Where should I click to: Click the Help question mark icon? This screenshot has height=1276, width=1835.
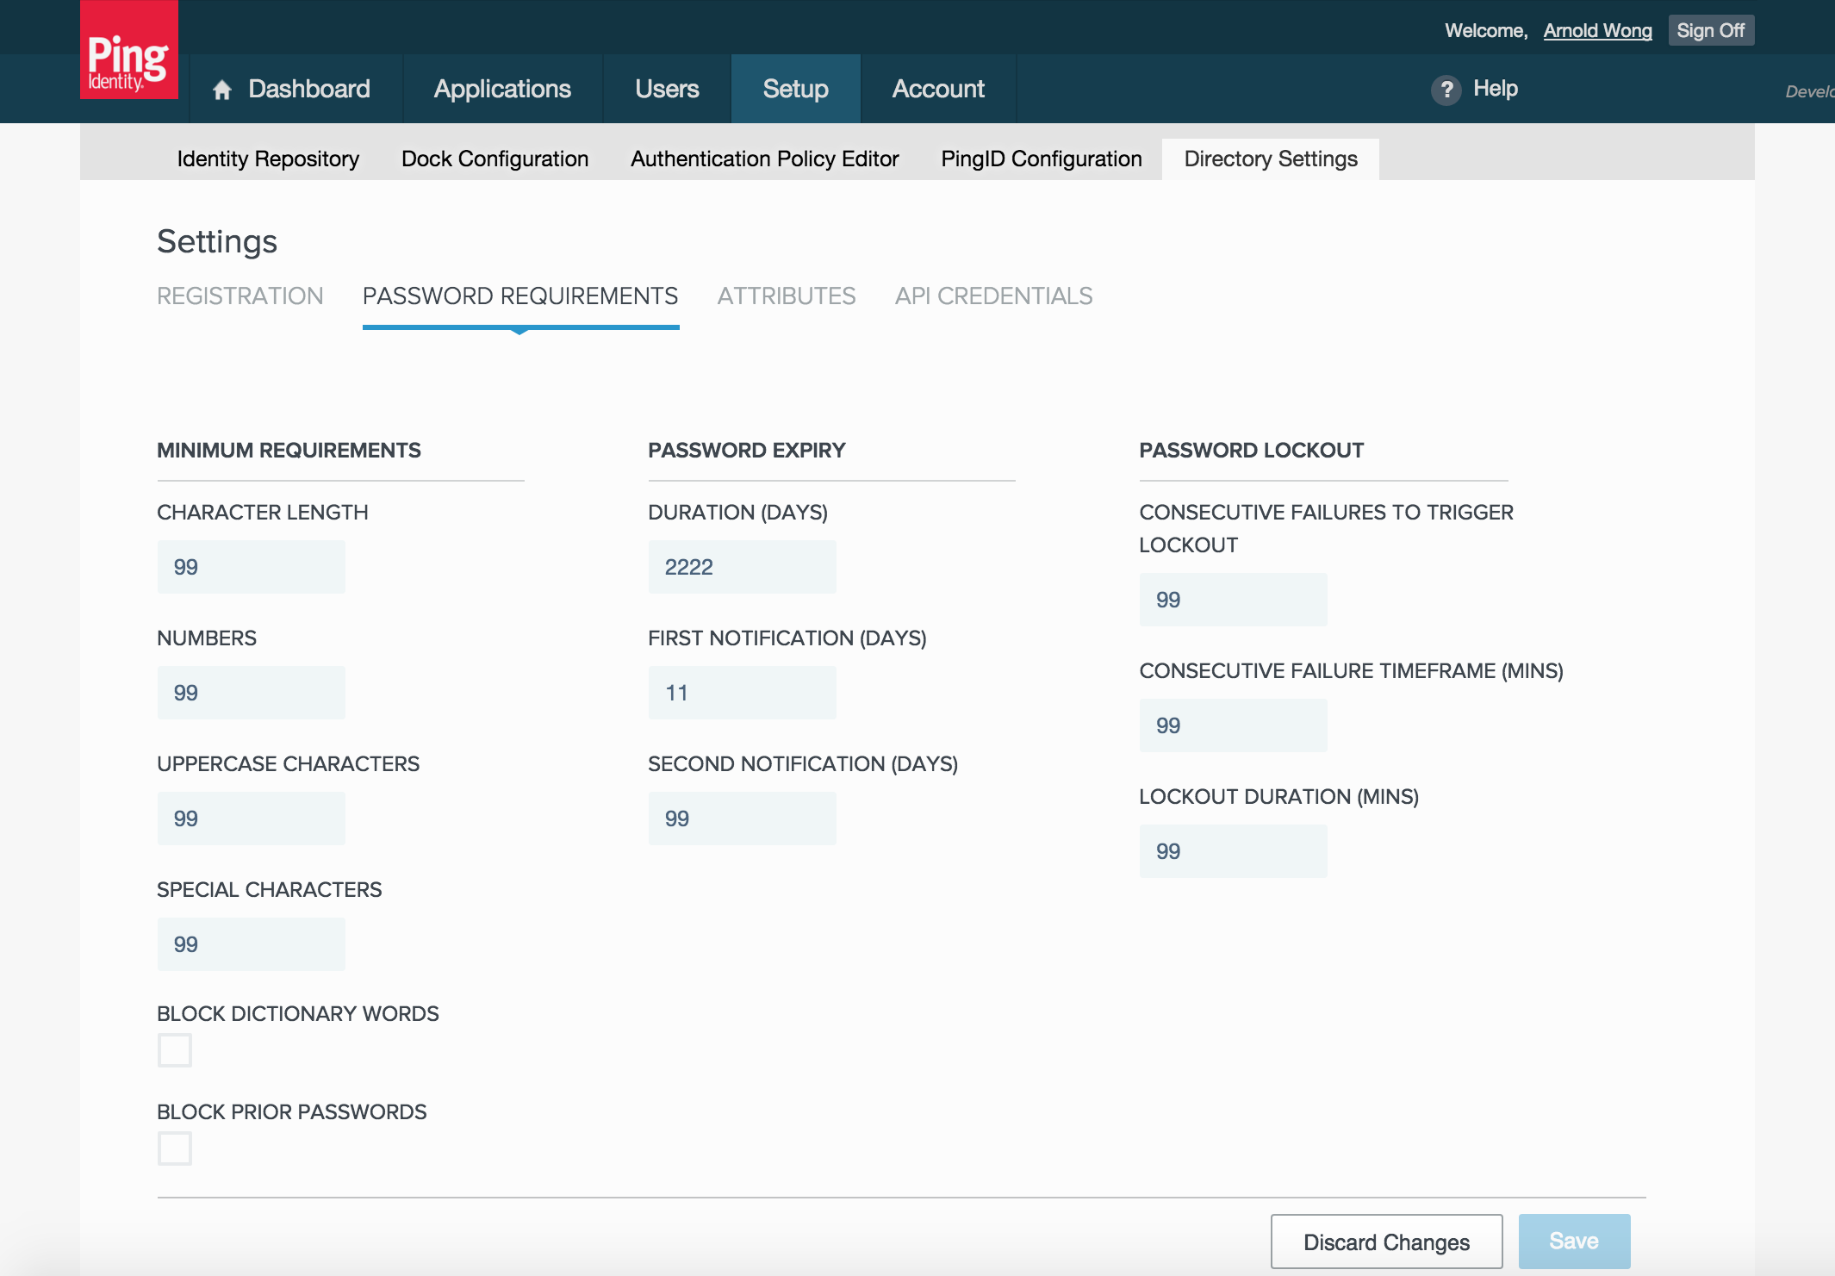pyautogui.click(x=1446, y=90)
